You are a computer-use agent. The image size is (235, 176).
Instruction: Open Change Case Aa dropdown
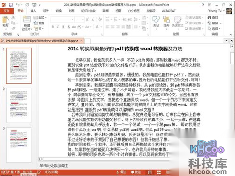(88, 27)
